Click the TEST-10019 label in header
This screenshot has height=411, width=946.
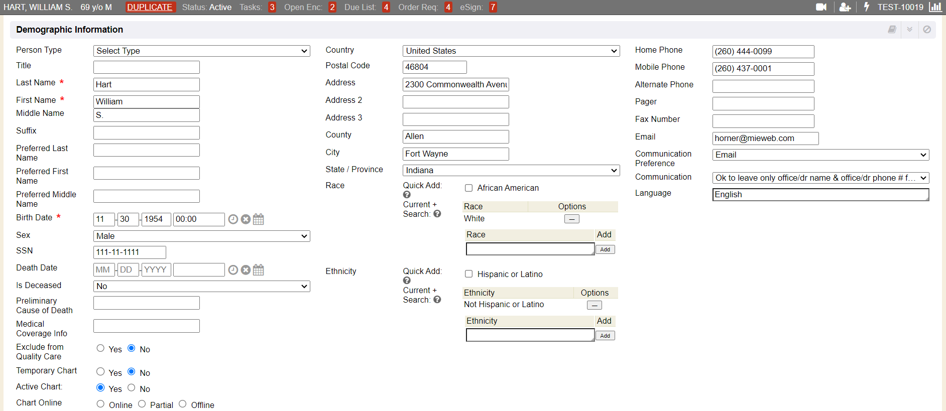[900, 7]
